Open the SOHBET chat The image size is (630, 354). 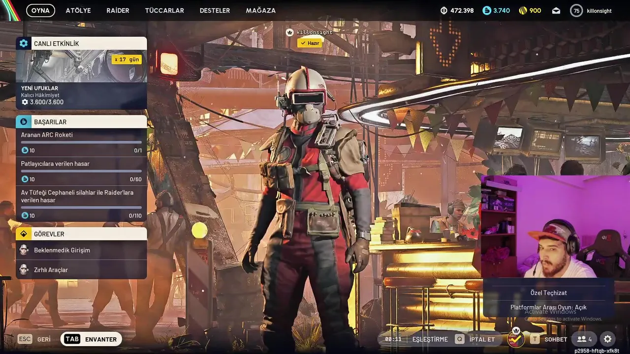point(556,339)
